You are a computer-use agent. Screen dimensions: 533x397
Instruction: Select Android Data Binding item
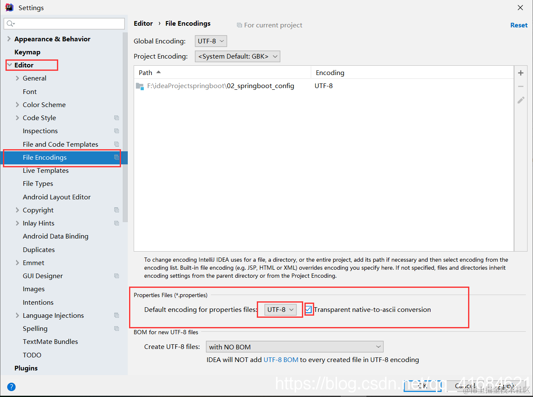coord(56,236)
